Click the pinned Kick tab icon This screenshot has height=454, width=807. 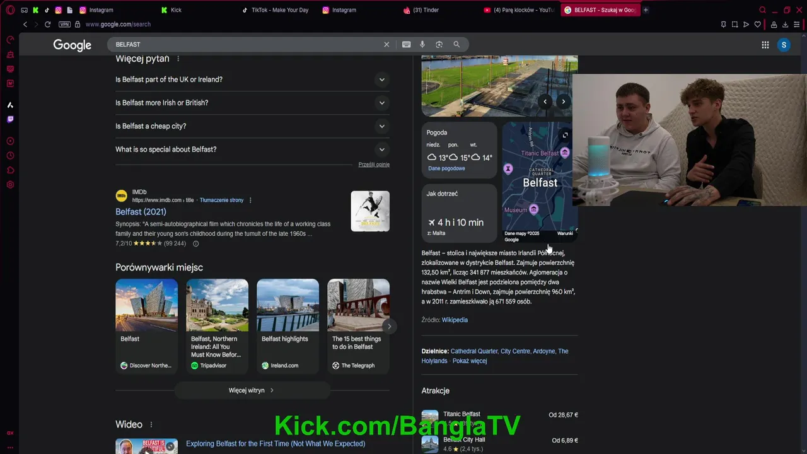[x=35, y=10]
